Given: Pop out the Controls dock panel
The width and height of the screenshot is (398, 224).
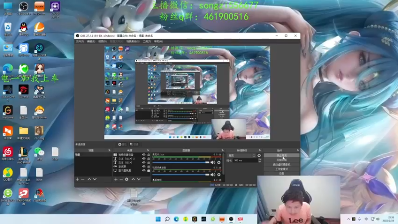Looking at the screenshot, I should coord(298,150).
